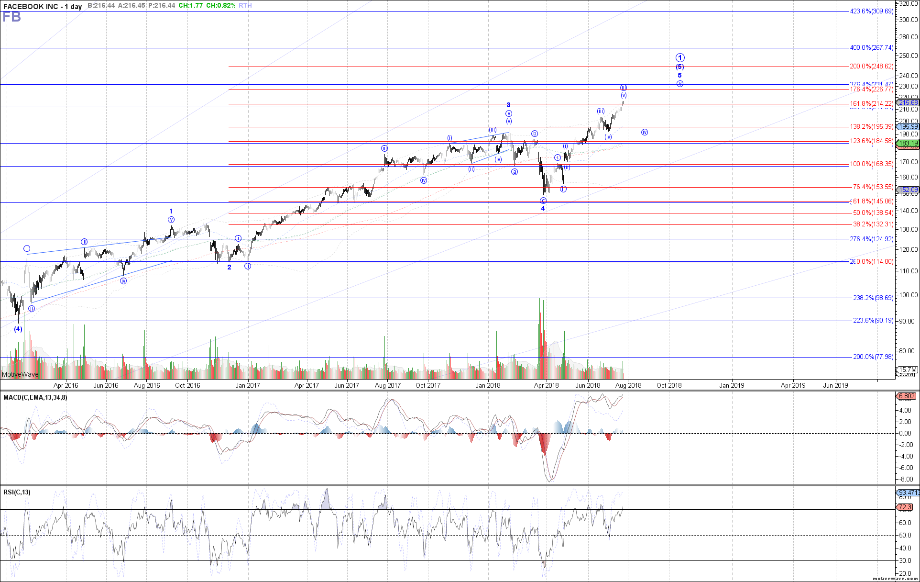The height and width of the screenshot is (582, 920).
Task: Select the 223.6%(90.19) Fibonacci label
Action: tap(873, 320)
